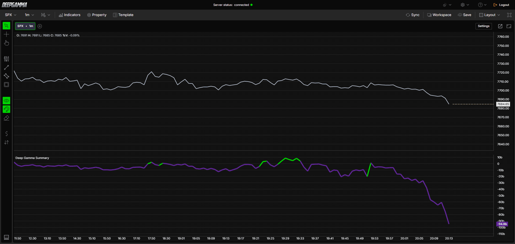
Task: Open the Workspace button
Action: [x=439, y=15]
